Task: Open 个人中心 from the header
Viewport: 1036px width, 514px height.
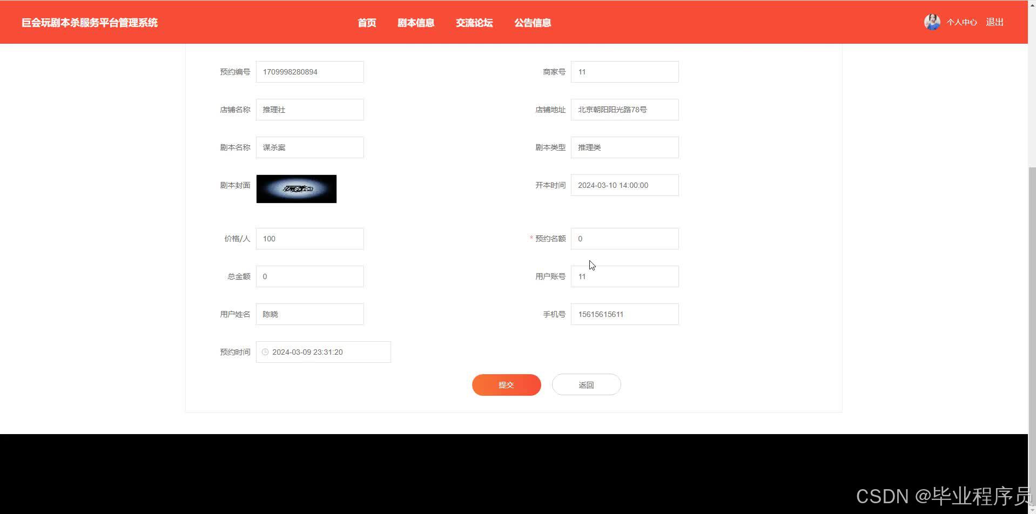Action: click(x=961, y=22)
